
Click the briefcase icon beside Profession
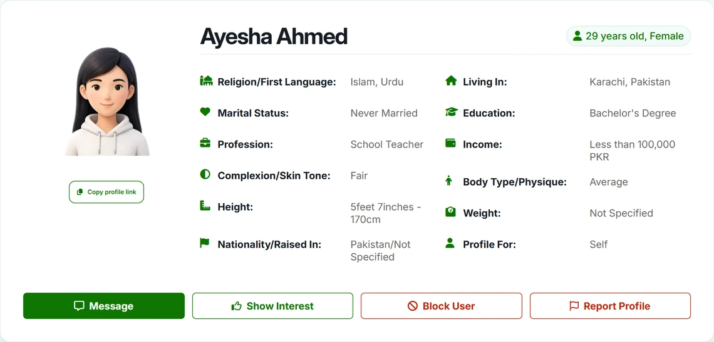205,143
